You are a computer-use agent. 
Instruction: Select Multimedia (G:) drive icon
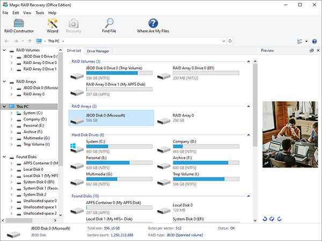pos(77,183)
